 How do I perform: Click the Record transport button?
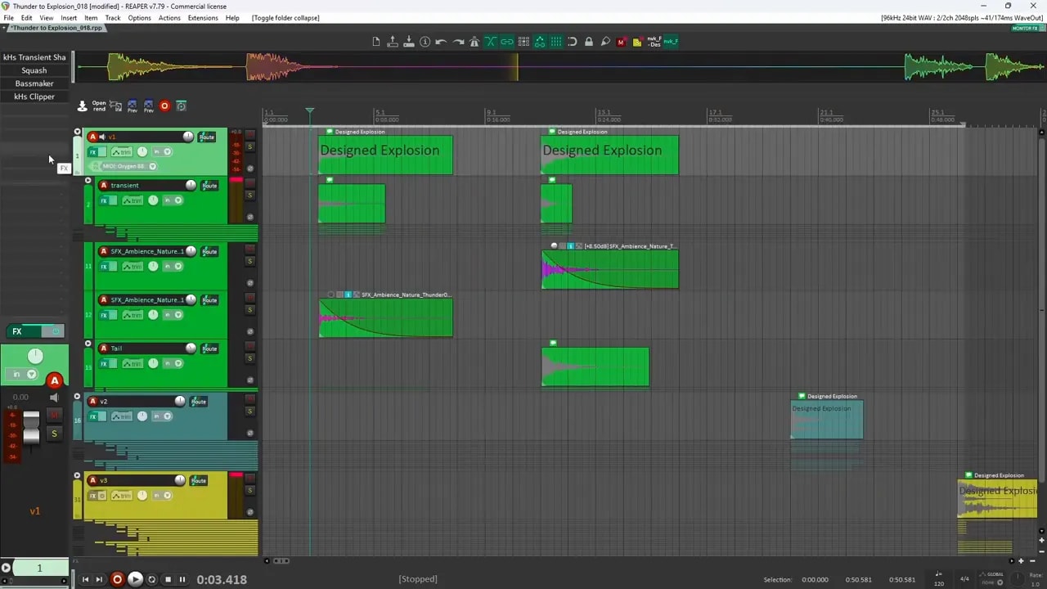point(117,579)
